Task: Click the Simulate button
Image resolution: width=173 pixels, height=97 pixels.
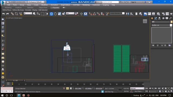Action: click(28, 10)
